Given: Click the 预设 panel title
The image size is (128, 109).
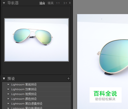Looking at the screenshot, I should click(11, 79).
